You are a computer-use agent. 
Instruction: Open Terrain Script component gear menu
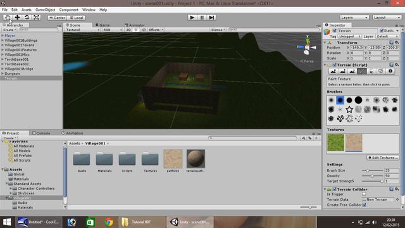click(x=397, y=65)
